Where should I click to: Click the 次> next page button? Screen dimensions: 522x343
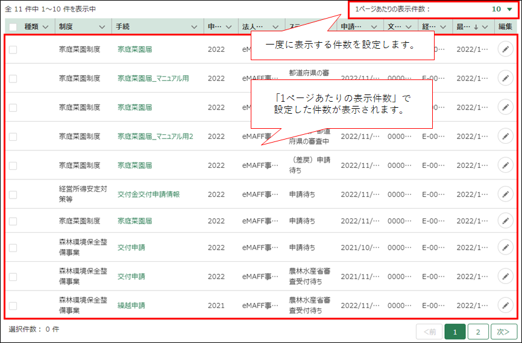click(x=503, y=332)
